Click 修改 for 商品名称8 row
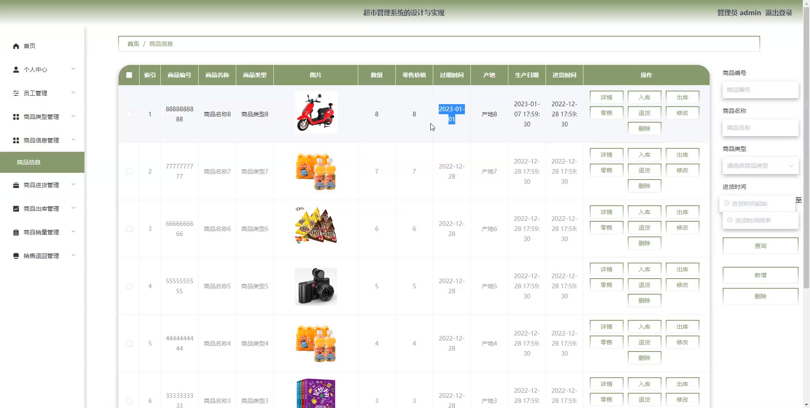 [682, 113]
